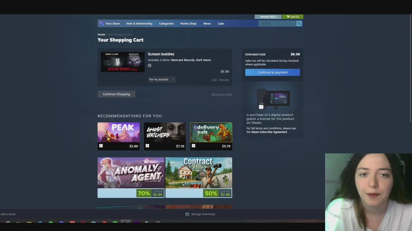Open Remnant Records link in bundle
412x231 pixels.
coord(183,60)
